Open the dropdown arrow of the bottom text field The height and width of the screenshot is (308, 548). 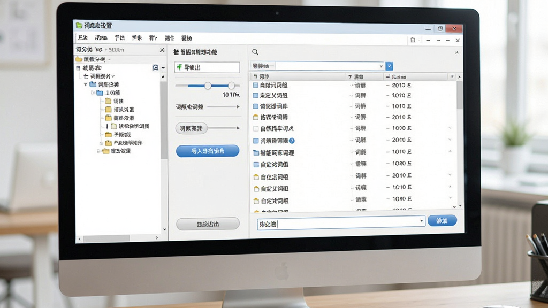[422, 221]
